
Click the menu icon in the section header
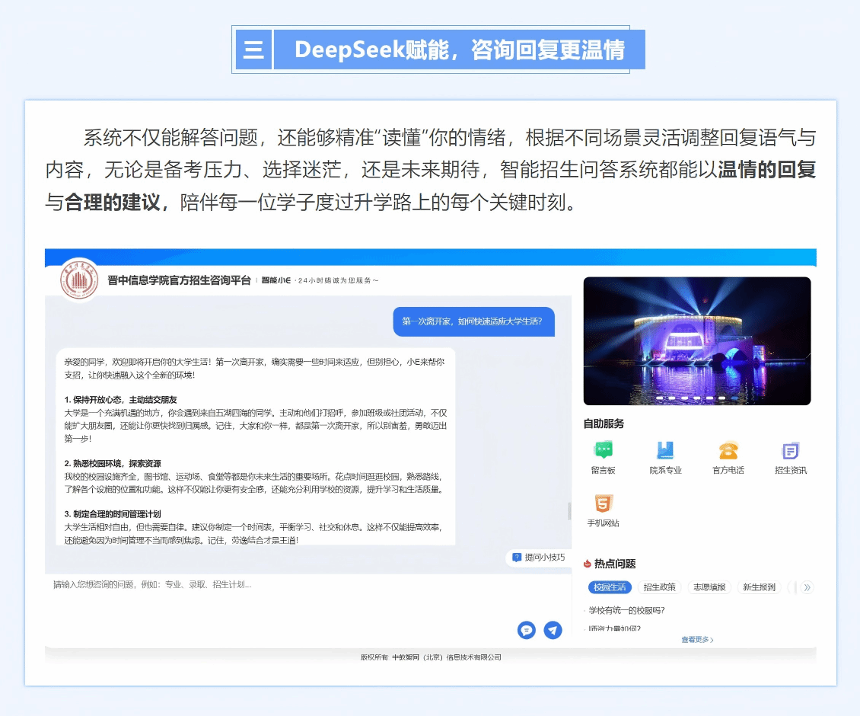tap(253, 50)
